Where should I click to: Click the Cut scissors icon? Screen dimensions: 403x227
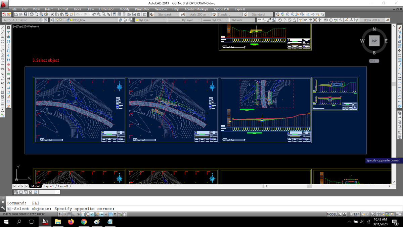tap(53, 14)
